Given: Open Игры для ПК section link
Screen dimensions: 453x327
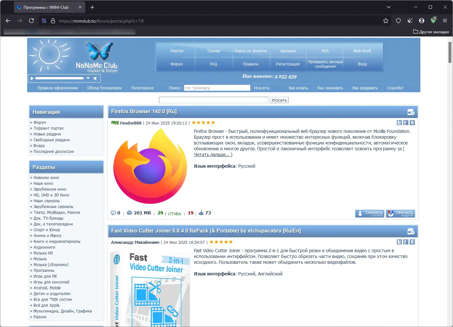Looking at the screenshot, I should [45, 276].
